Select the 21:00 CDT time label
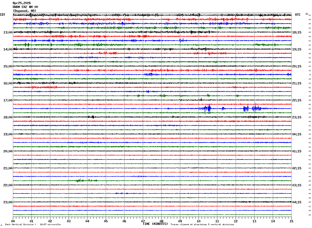The height and width of the screenshot is (228, 312). pyautogui.click(x=8, y=168)
